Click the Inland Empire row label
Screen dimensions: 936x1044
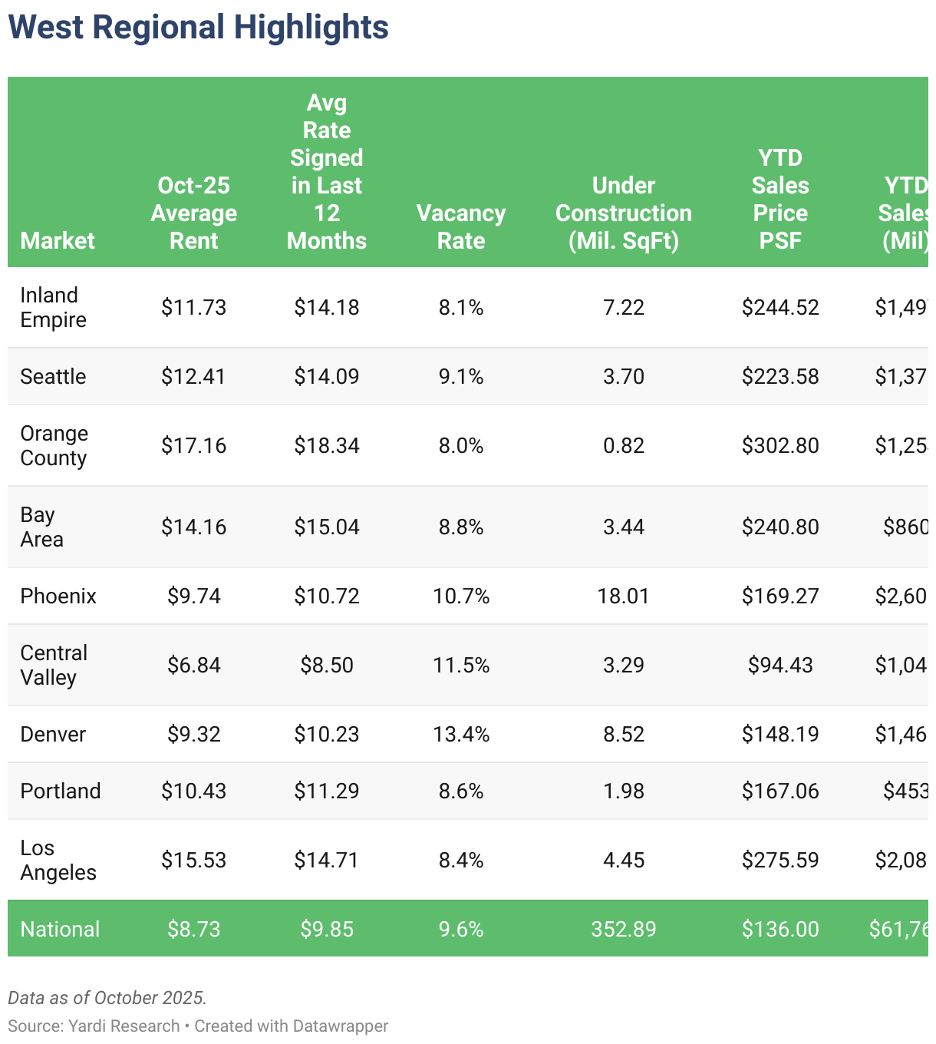pyautogui.click(x=53, y=307)
